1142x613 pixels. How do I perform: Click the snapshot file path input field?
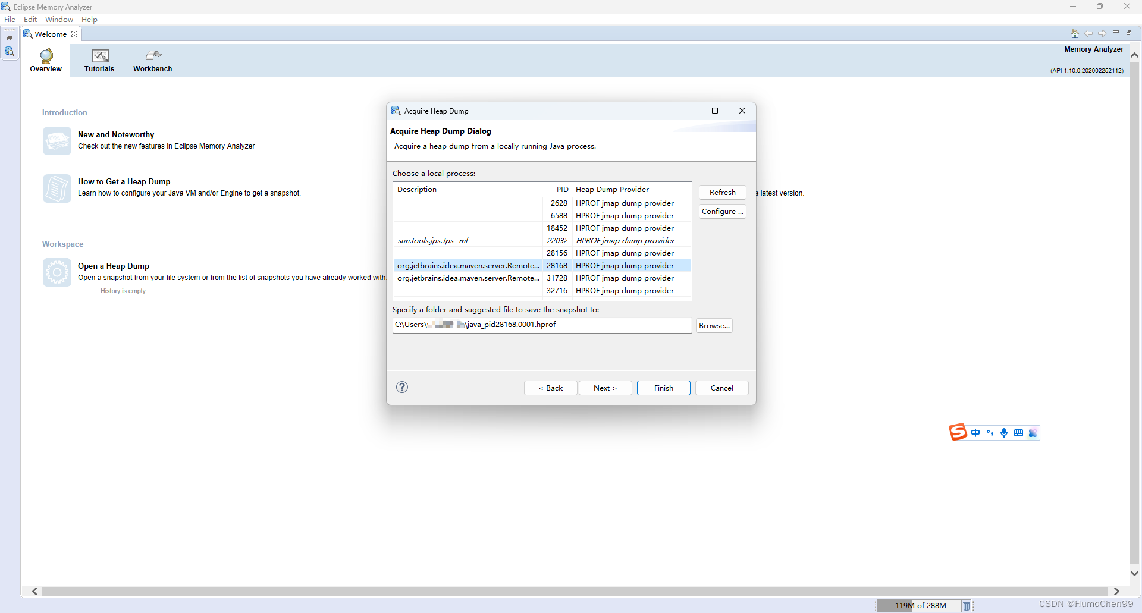[542, 325]
